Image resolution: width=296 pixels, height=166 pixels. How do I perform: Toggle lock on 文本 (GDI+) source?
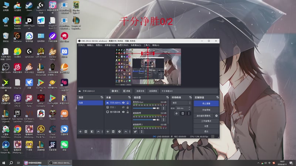128,103
